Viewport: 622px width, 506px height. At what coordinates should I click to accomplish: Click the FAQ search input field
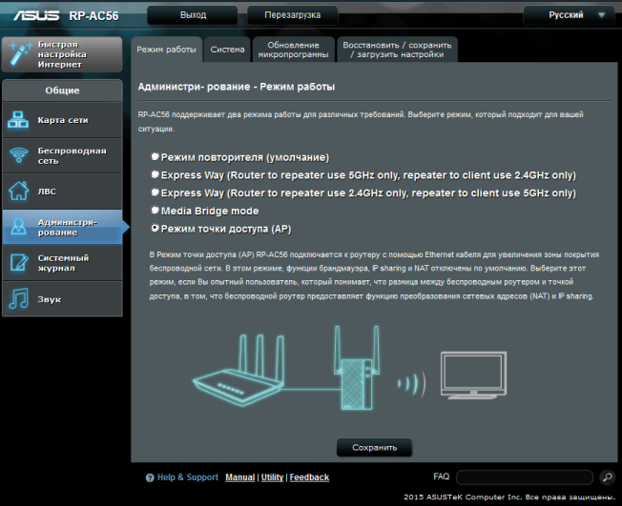click(525, 477)
